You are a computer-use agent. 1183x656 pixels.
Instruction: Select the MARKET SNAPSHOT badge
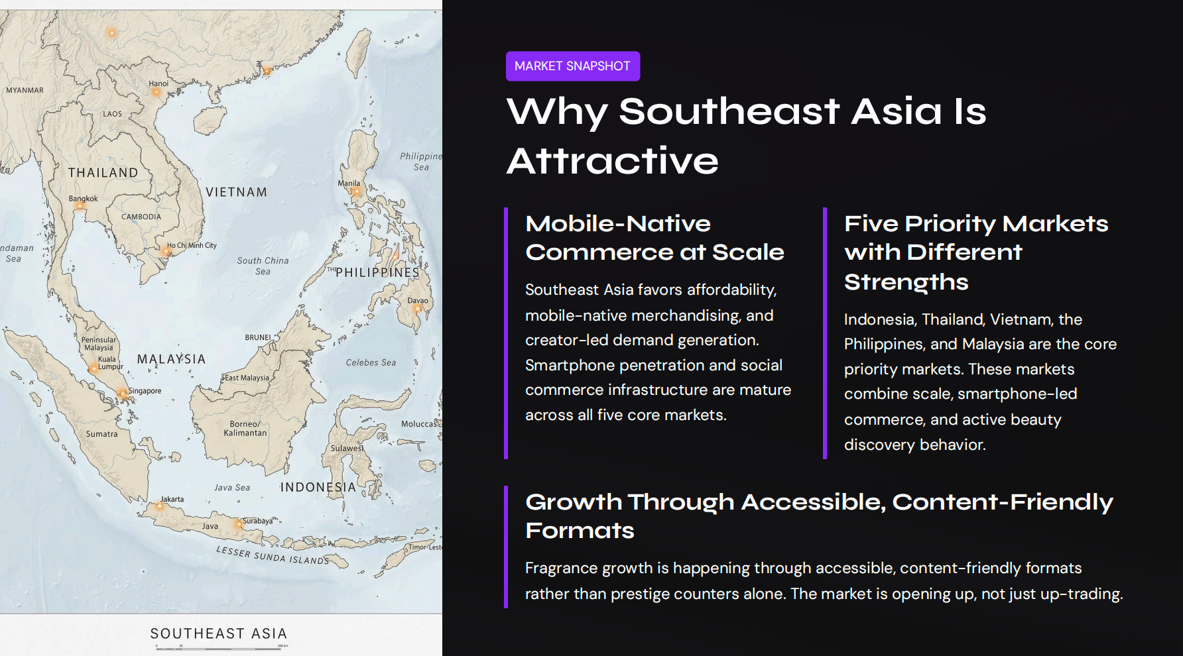[x=572, y=66]
